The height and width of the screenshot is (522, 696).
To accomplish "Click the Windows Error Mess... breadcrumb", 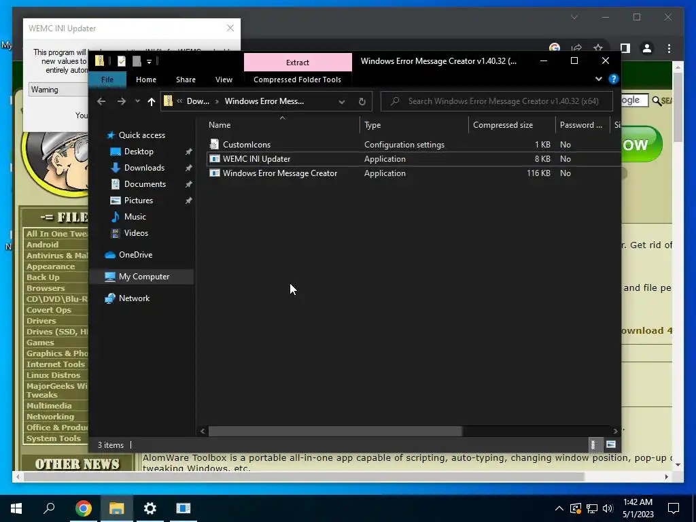I will click(264, 101).
